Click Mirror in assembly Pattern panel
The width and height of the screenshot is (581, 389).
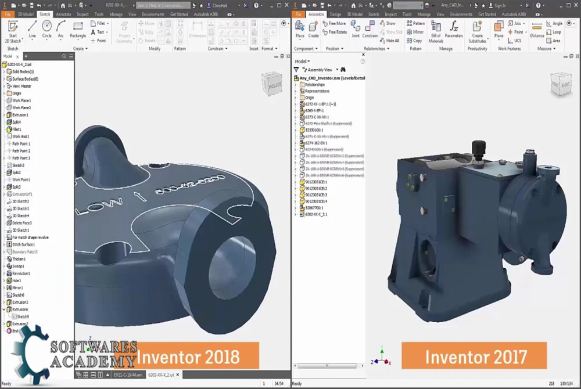[x=415, y=32]
